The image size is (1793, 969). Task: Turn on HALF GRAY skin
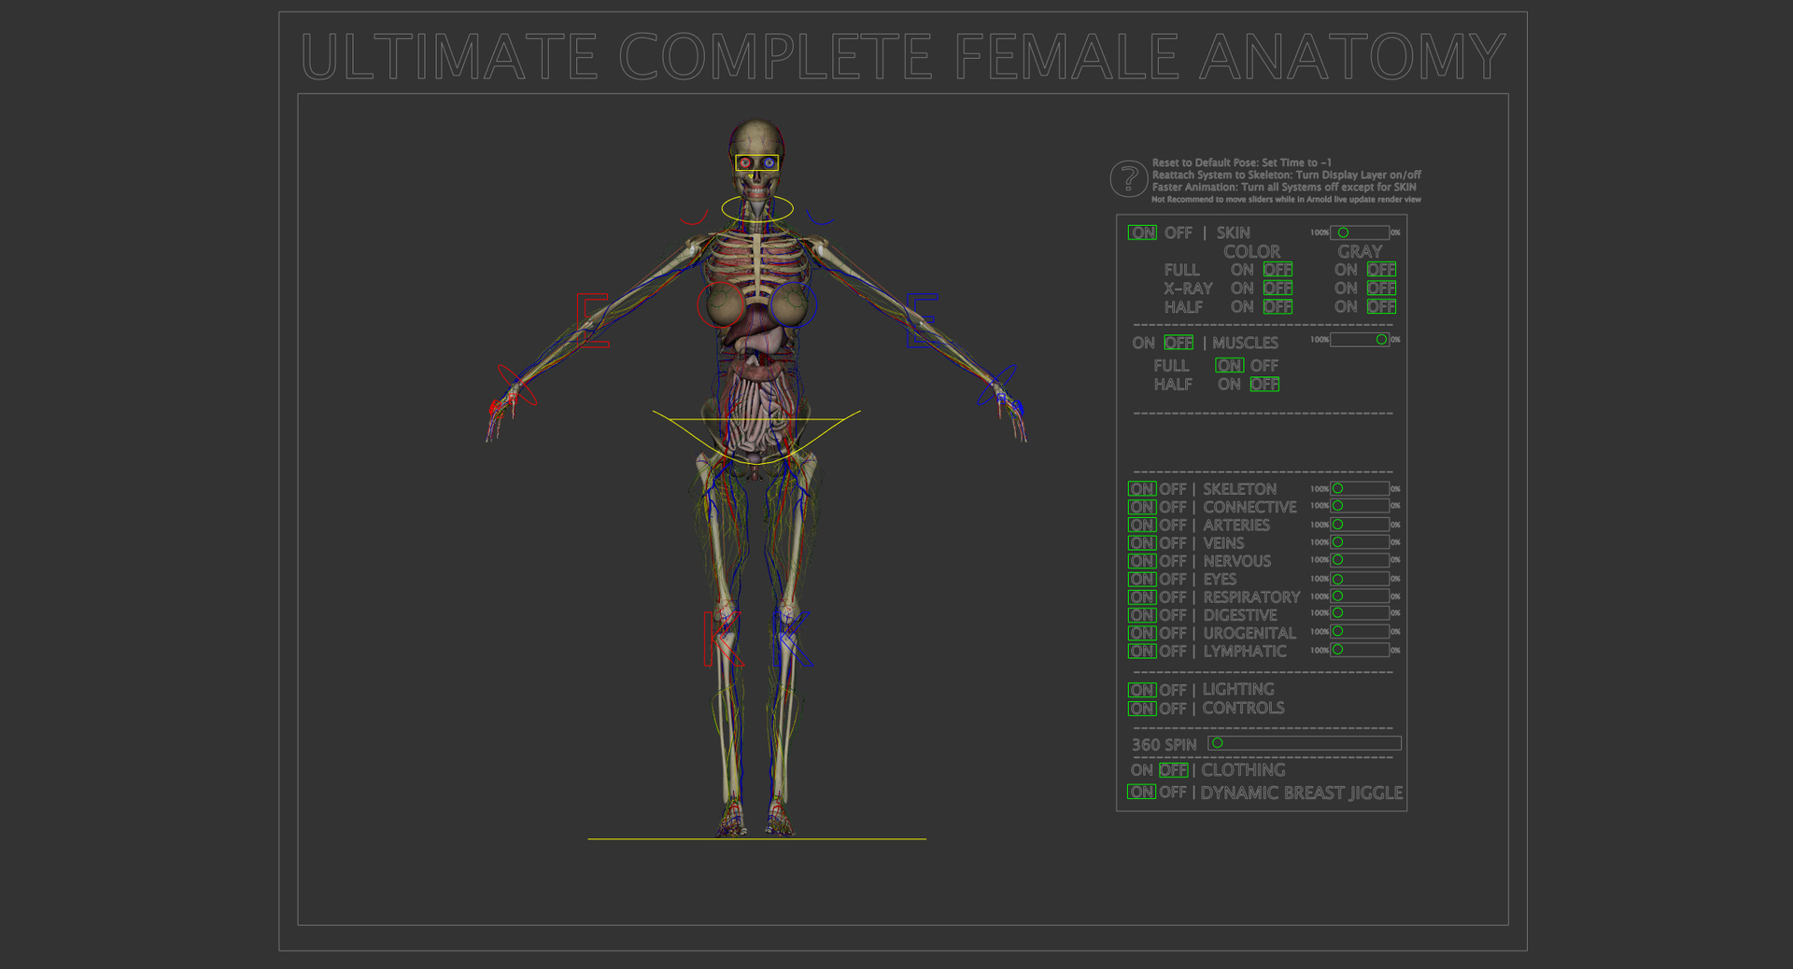point(1346,306)
